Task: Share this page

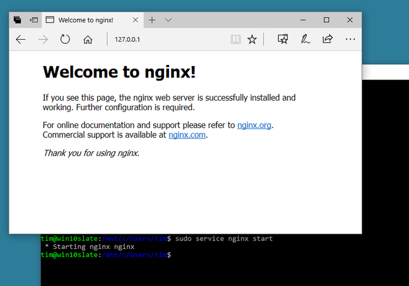Action: click(x=328, y=39)
